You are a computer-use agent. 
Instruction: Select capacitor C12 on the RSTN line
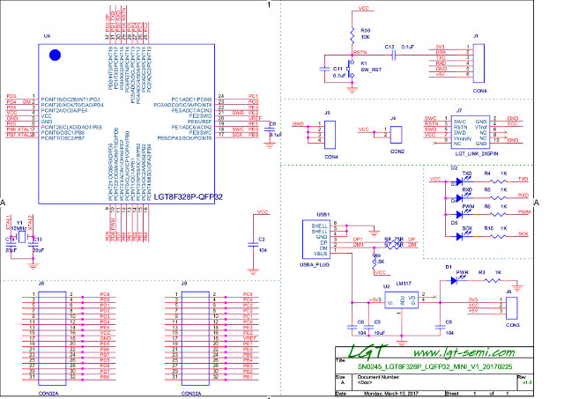pyautogui.click(x=394, y=55)
